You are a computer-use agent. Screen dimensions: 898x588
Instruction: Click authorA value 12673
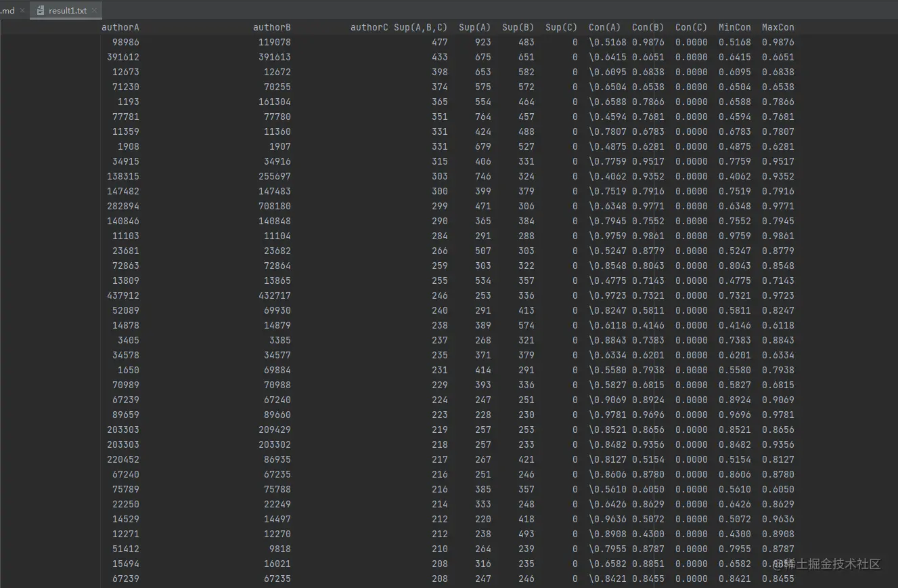[126, 72]
